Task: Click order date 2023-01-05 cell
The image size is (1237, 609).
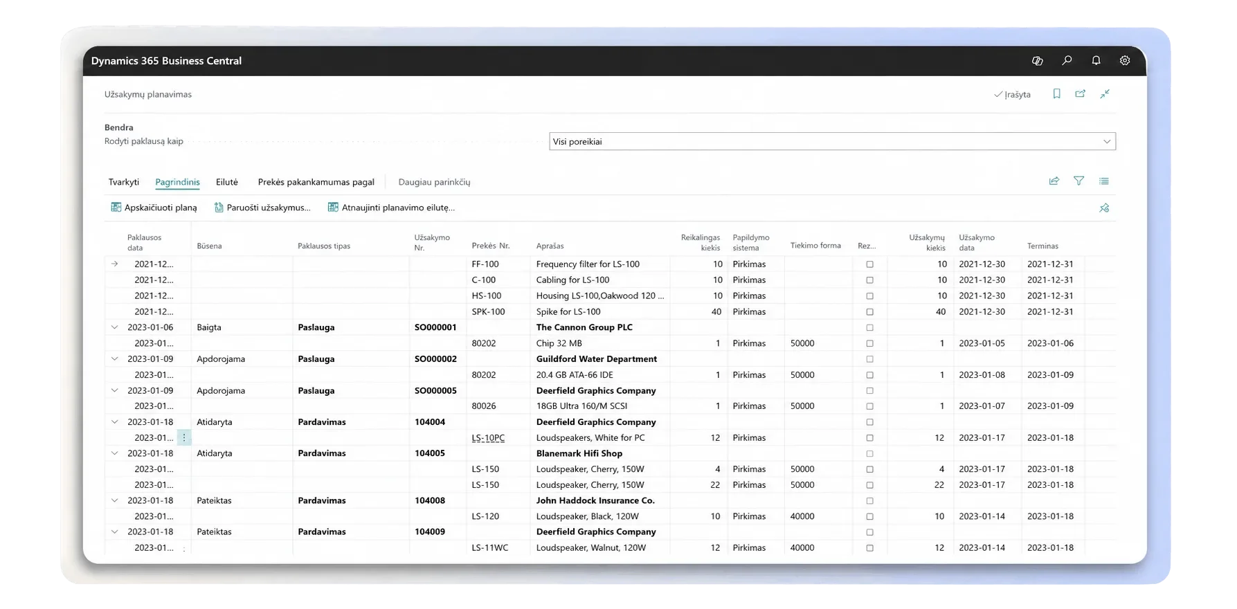Action: pos(982,343)
